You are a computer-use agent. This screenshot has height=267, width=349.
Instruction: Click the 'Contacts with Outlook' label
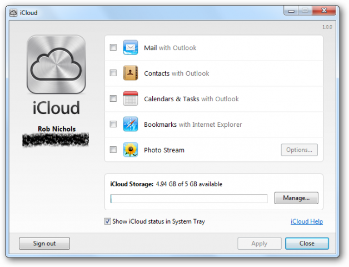(x=177, y=73)
